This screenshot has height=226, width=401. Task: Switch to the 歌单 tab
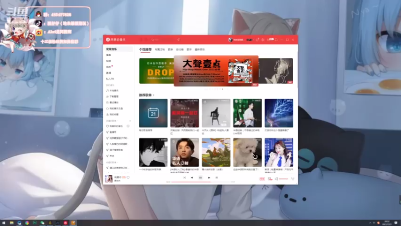(170, 49)
